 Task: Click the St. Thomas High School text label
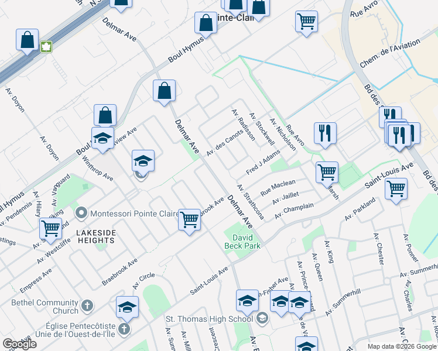pos(210,319)
